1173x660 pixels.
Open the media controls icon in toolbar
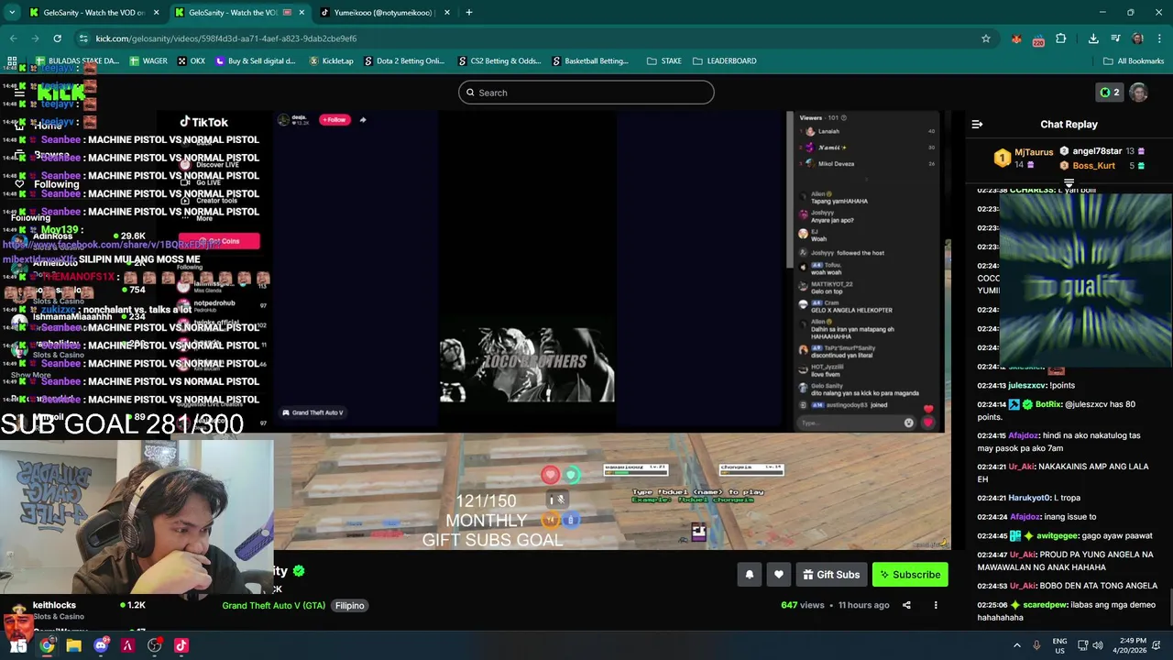coord(1115,38)
